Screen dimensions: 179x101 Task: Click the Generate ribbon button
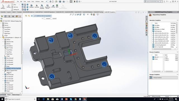pos(37,6)
